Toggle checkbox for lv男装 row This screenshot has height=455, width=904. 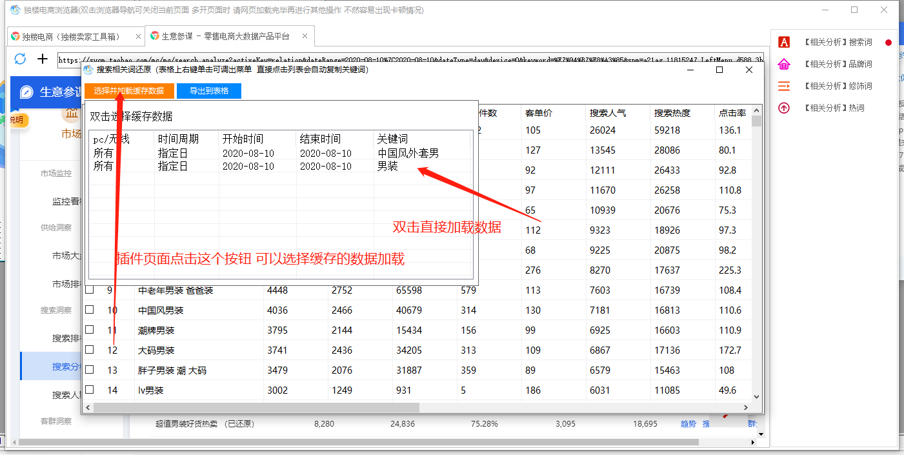click(x=90, y=390)
